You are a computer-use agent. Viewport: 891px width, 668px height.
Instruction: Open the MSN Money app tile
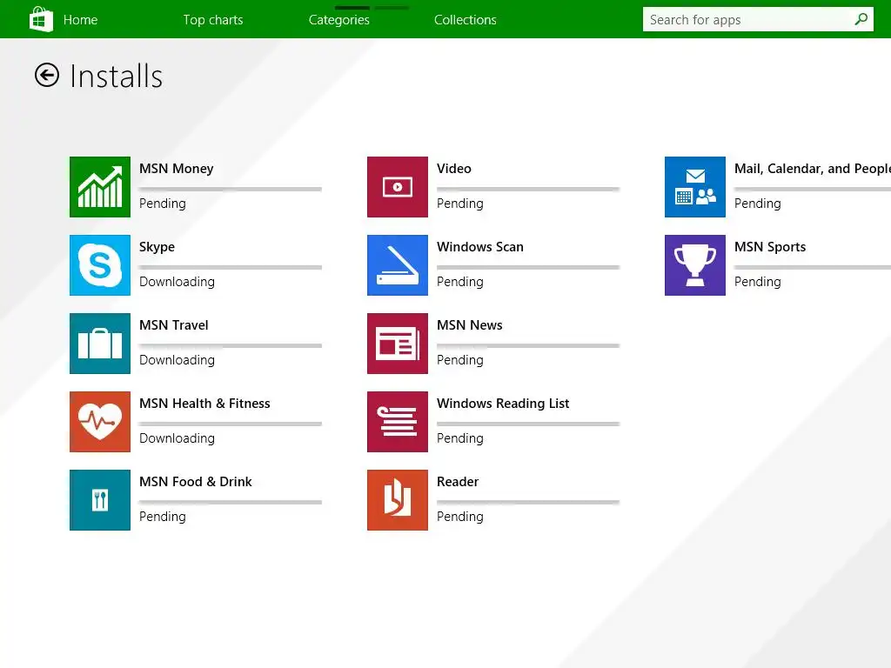100,187
